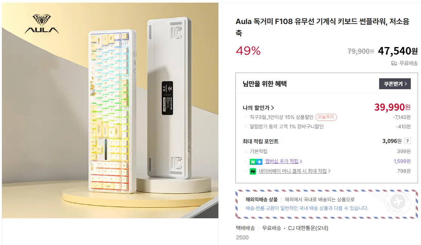Expand 멤버십 추가 적립 chevron
421x245 pixels.
301,161
